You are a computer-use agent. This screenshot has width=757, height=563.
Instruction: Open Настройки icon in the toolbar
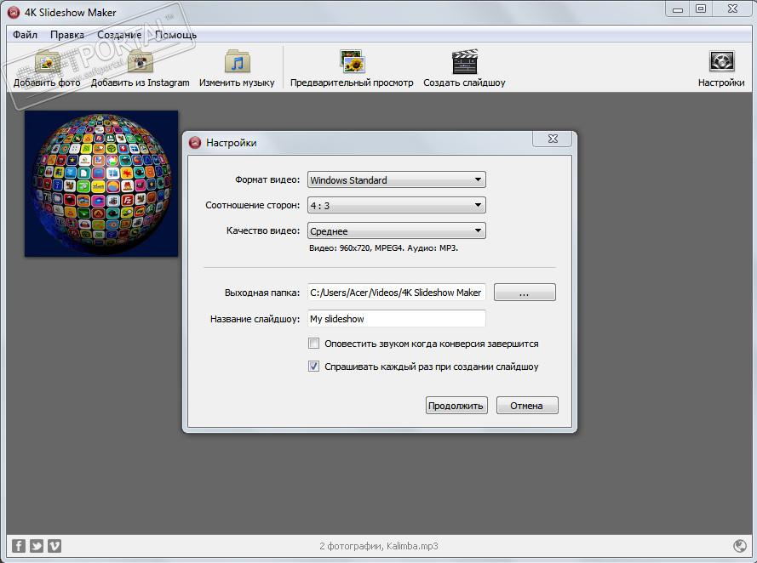[721, 62]
